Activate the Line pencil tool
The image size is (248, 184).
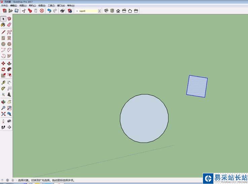(3, 32)
